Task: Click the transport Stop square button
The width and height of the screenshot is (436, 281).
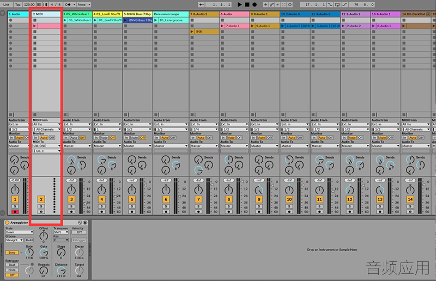Action: point(247,4)
